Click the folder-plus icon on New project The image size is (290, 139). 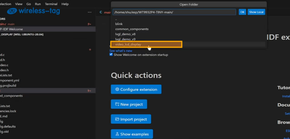click(117, 104)
